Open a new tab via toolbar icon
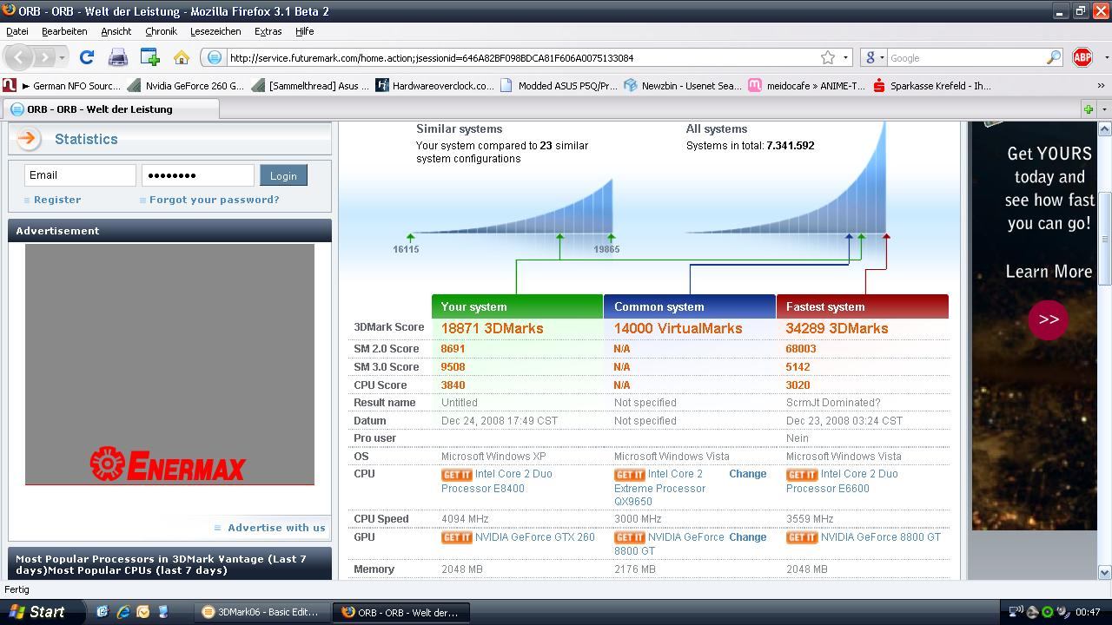 point(149,57)
